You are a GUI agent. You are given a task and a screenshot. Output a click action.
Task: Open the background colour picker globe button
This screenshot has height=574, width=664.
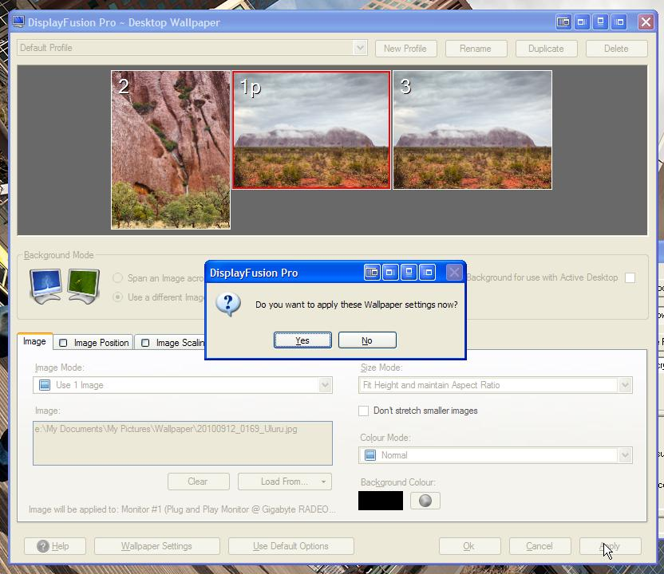tap(425, 501)
